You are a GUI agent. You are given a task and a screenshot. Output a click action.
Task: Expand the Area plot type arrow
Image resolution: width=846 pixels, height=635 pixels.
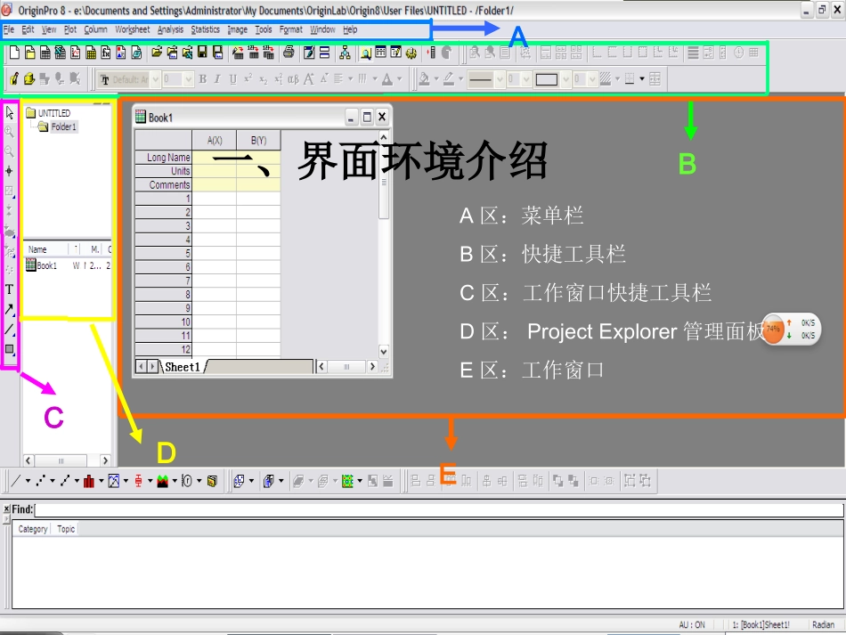point(175,481)
